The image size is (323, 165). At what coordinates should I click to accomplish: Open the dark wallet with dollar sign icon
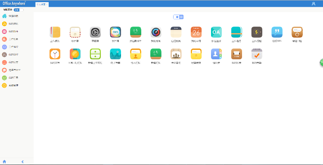(257, 32)
